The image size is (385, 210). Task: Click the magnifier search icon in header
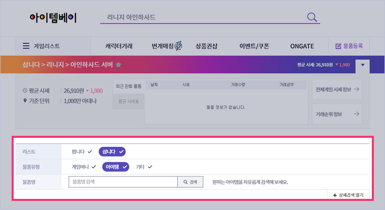click(312, 17)
